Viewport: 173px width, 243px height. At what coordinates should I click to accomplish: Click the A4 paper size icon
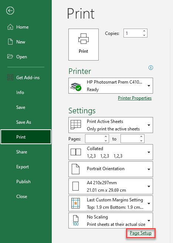click(75, 186)
